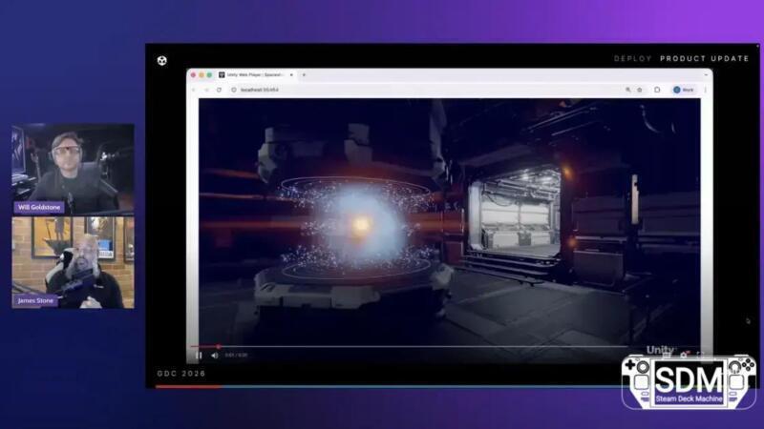Image resolution: width=764 pixels, height=429 pixels.
Task: Reload the browser page
Action: click(x=219, y=90)
